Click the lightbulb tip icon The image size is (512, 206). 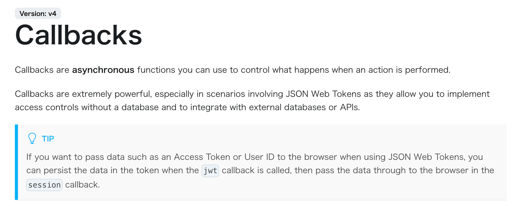click(x=32, y=138)
